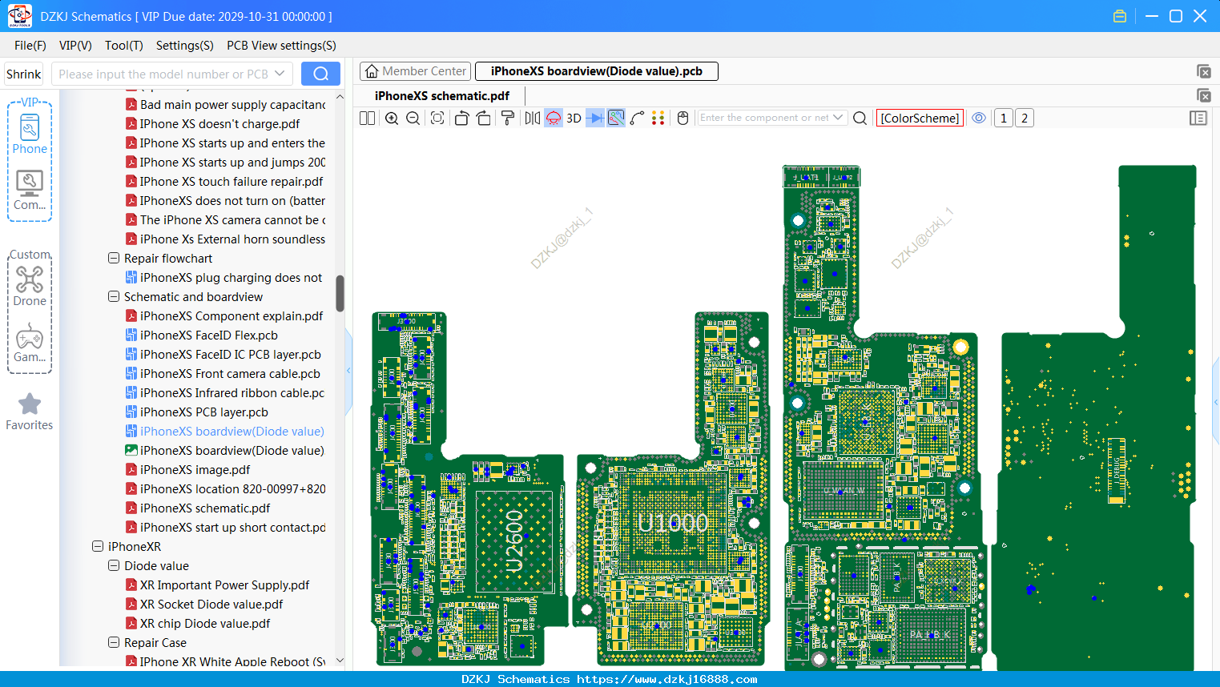Open the model number dropdown arrow

[x=280, y=74]
